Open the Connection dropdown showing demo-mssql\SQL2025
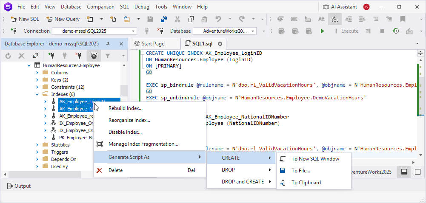Viewport: 426px width, 203px height. pyautogui.click(x=94, y=31)
